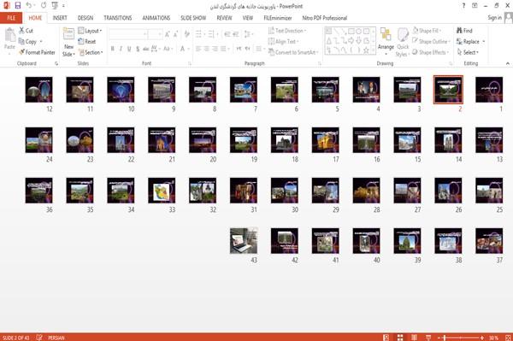Click Find in Editing group
The image size is (513, 341).
[x=464, y=31]
